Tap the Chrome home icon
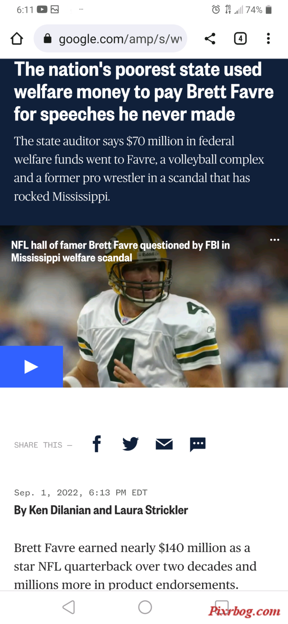The image size is (288, 624). (x=17, y=39)
